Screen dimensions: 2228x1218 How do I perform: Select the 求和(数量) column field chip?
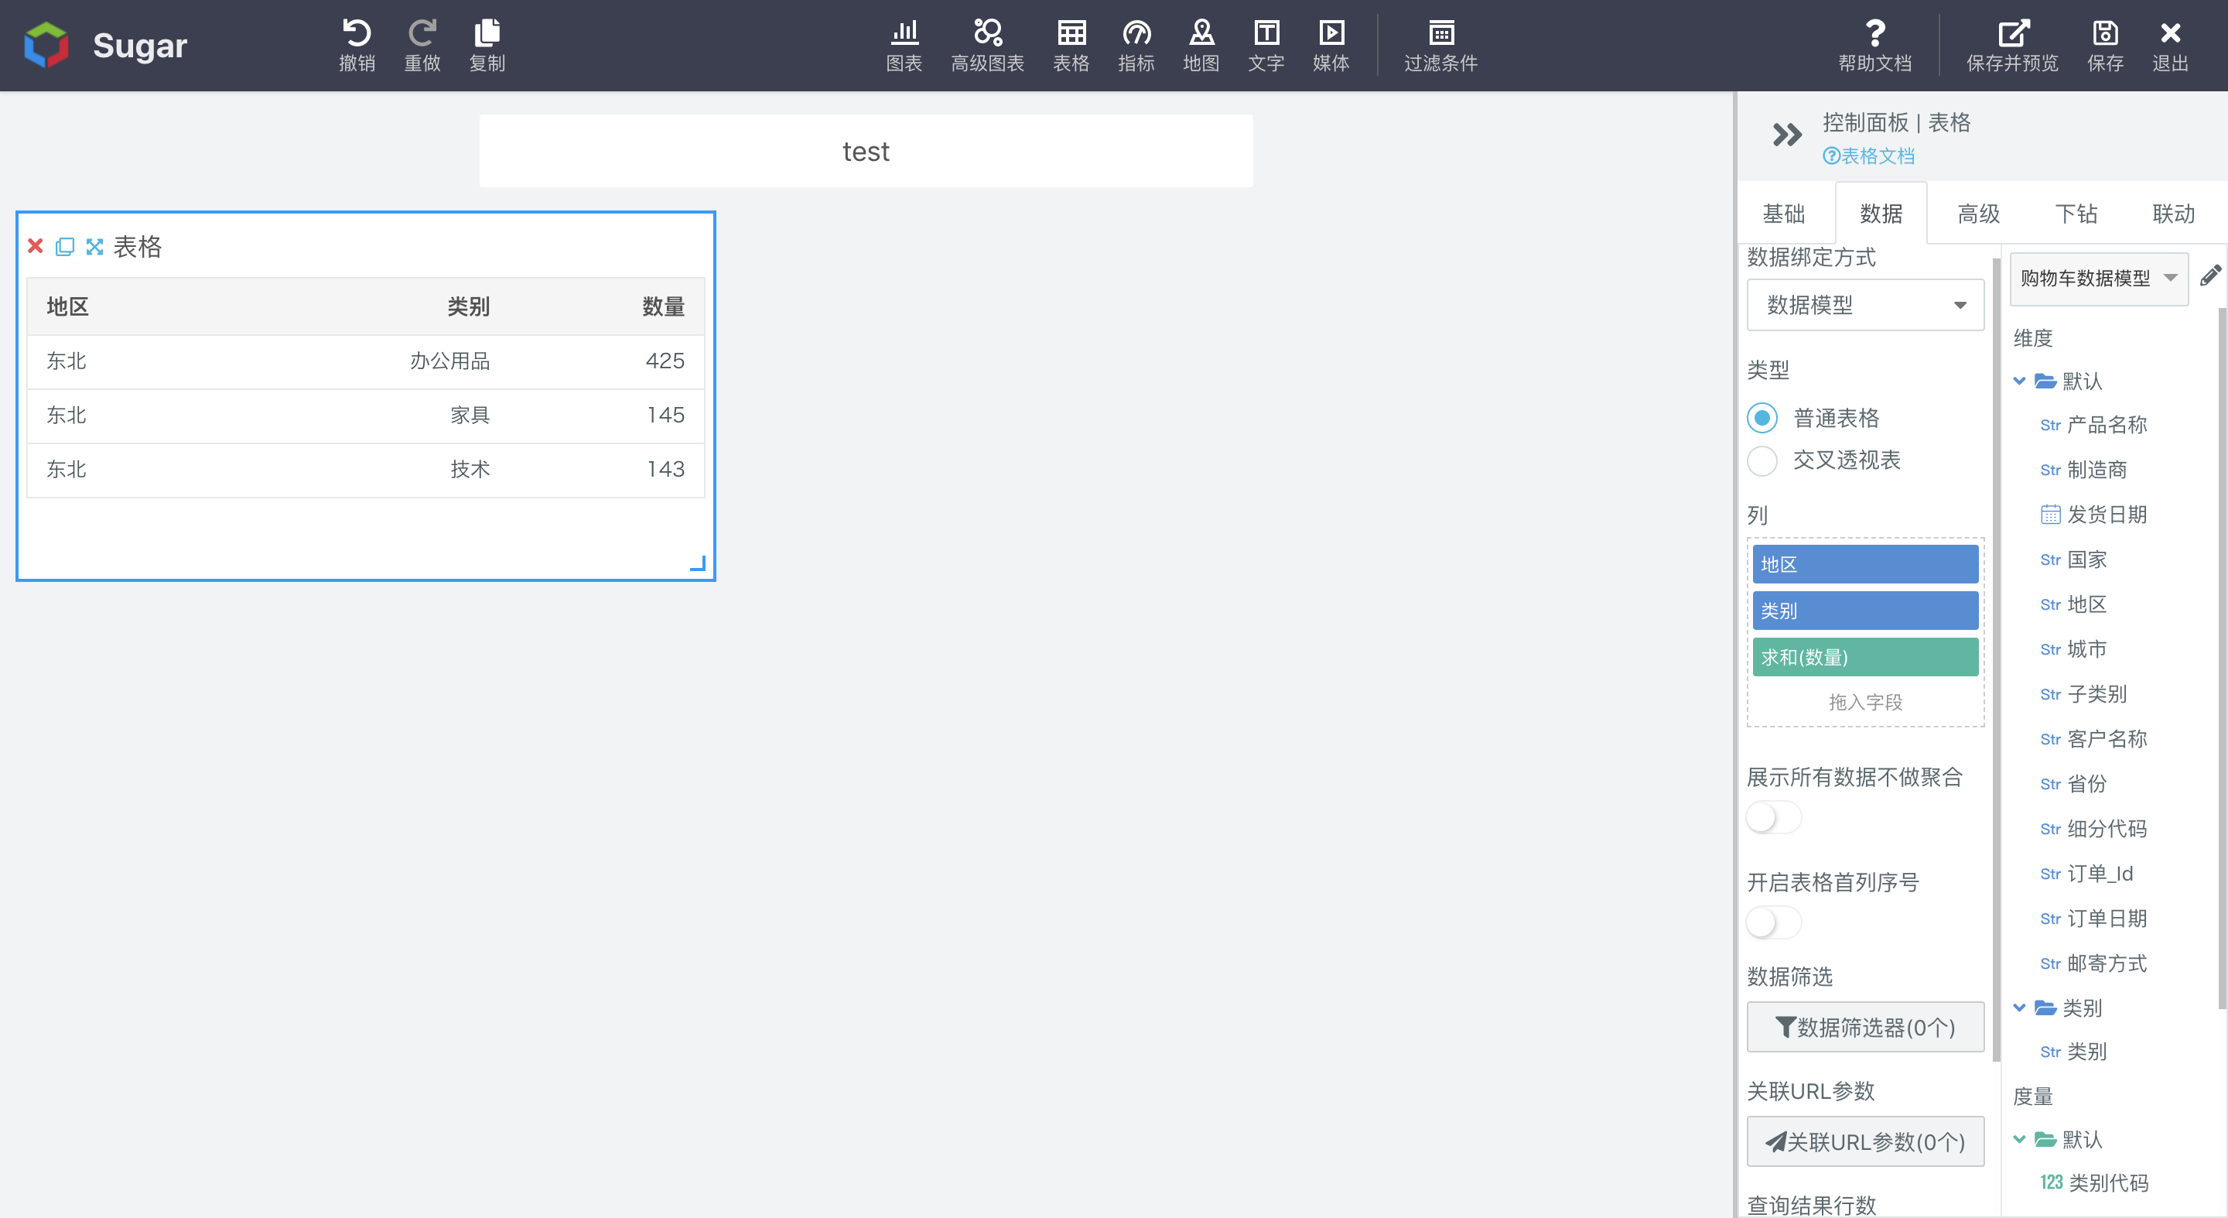tap(1864, 658)
